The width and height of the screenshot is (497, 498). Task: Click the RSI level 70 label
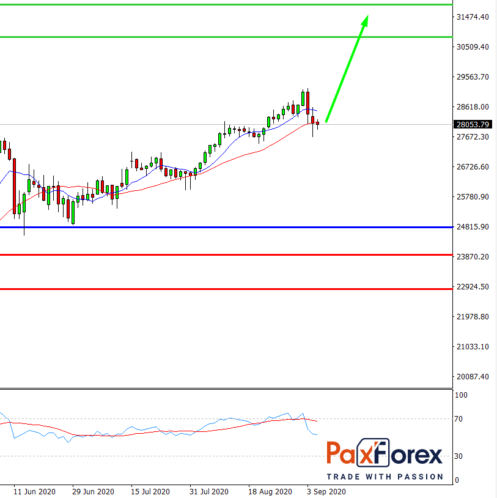[458, 419]
